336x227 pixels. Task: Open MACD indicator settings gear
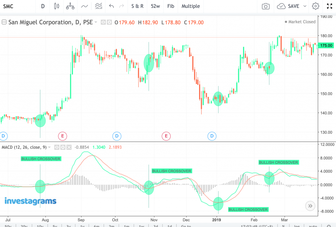point(63,147)
